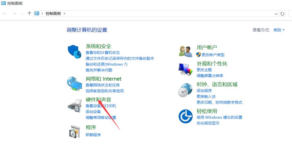The width and height of the screenshot is (292, 149).
Task: Expand the chevron after 控制面板 in breadcrumb
Action: pyautogui.click(x=64, y=14)
